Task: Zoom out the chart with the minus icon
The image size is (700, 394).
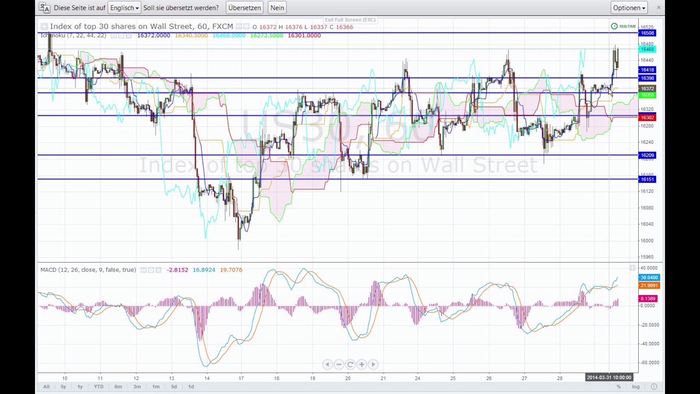Action: click(x=339, y=364)
